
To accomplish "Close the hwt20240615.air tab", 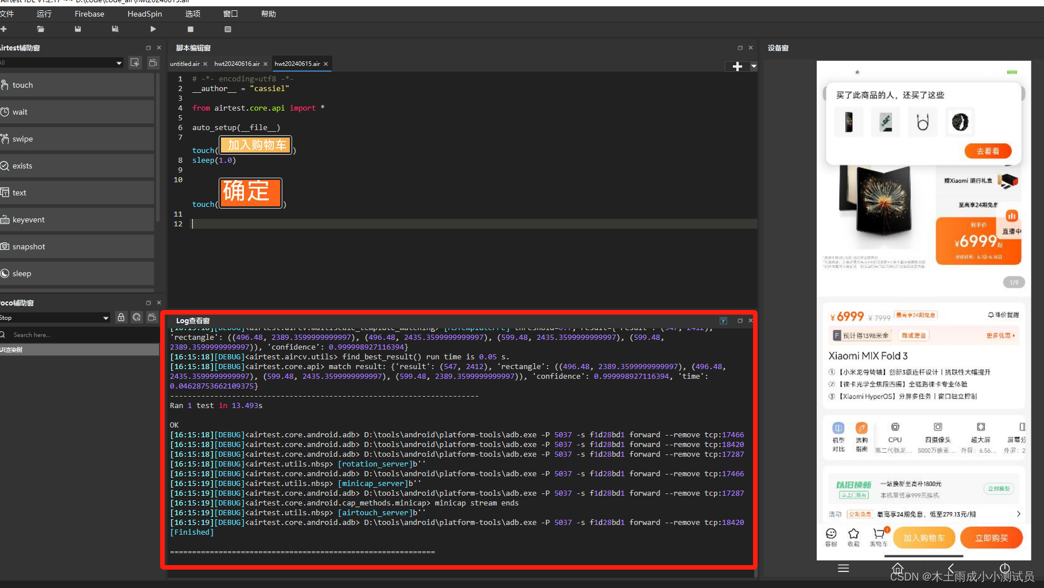I will pos(326,64).
